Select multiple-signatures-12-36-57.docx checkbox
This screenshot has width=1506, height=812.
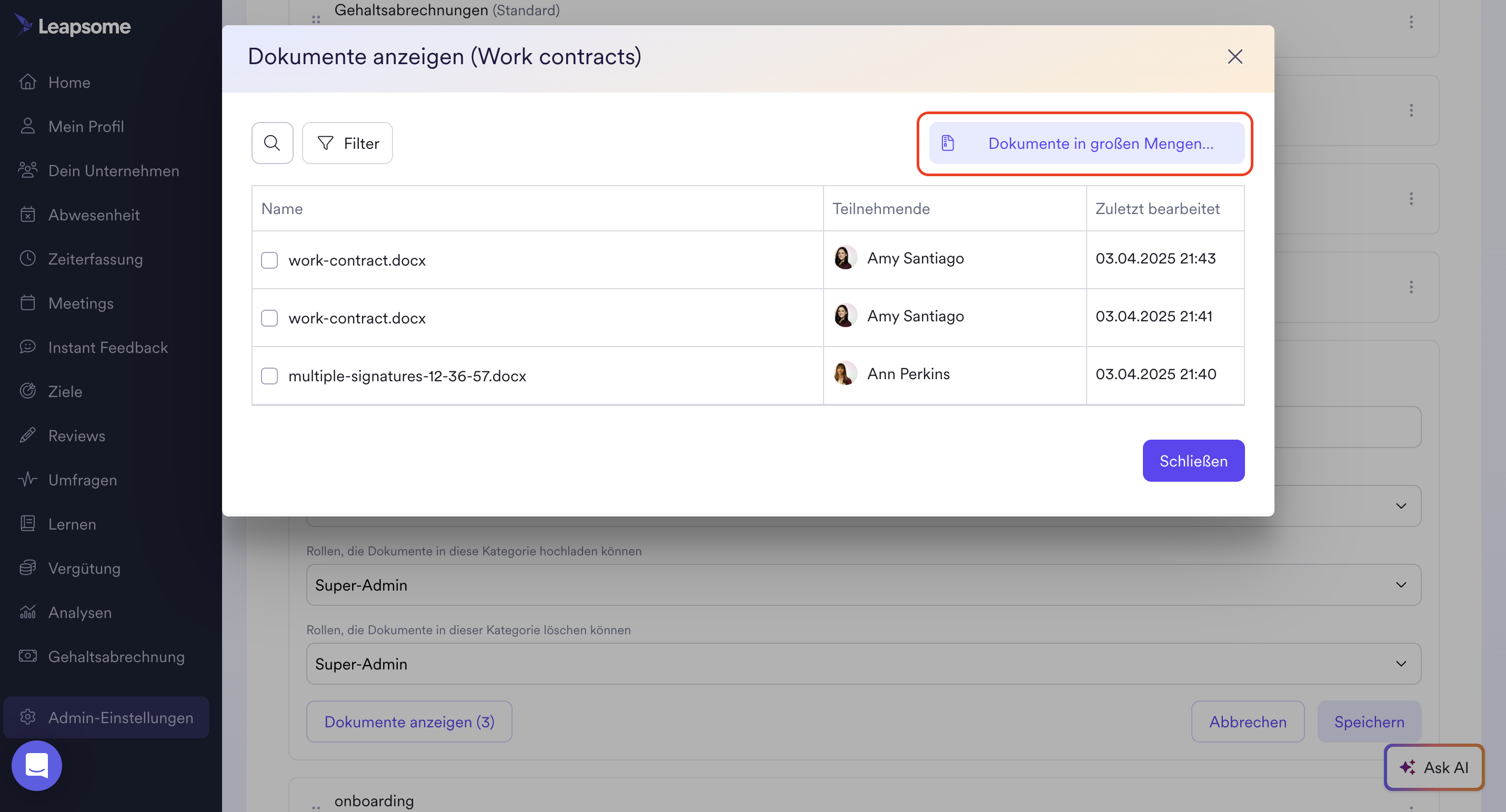coord(269,375)
